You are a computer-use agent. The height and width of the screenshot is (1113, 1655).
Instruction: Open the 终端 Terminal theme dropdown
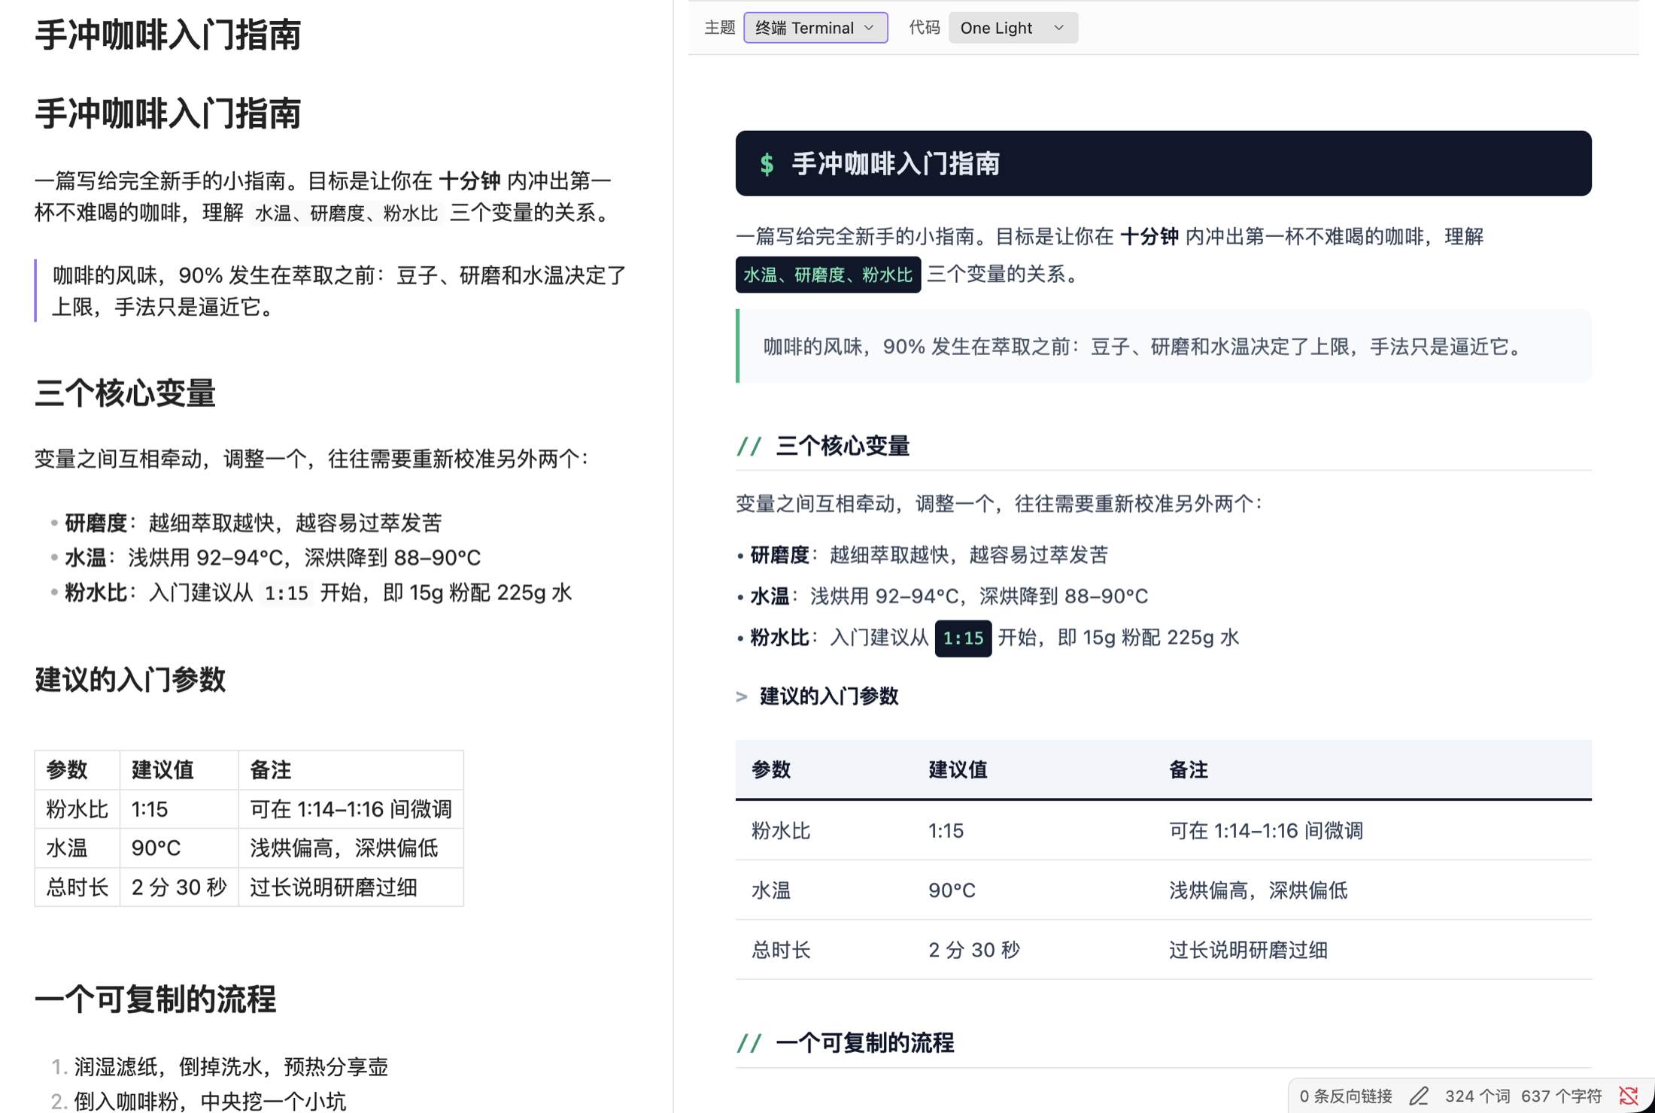coord(815,28)
